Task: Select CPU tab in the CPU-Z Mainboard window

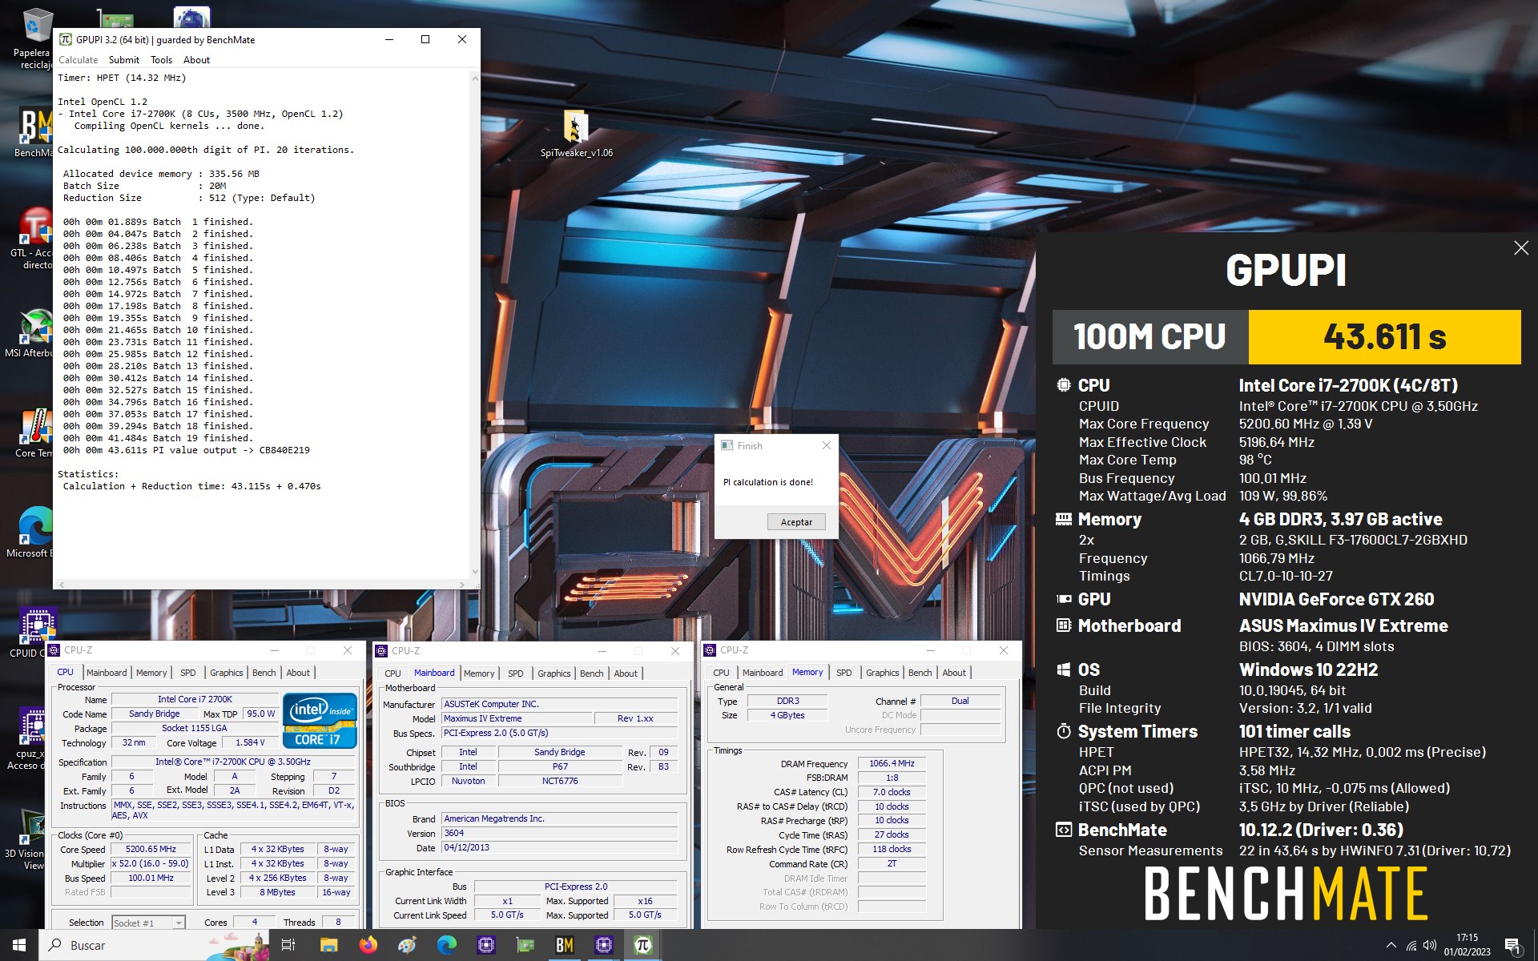Action: pos(393,674)
